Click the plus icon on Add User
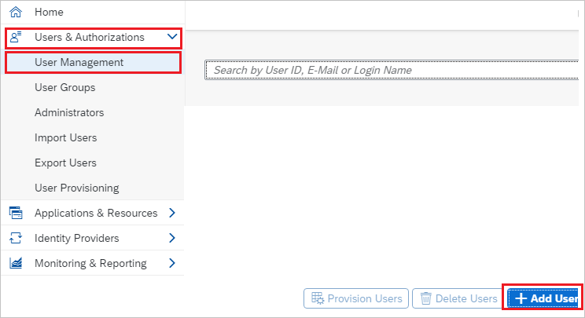 [x=521, y=298]
